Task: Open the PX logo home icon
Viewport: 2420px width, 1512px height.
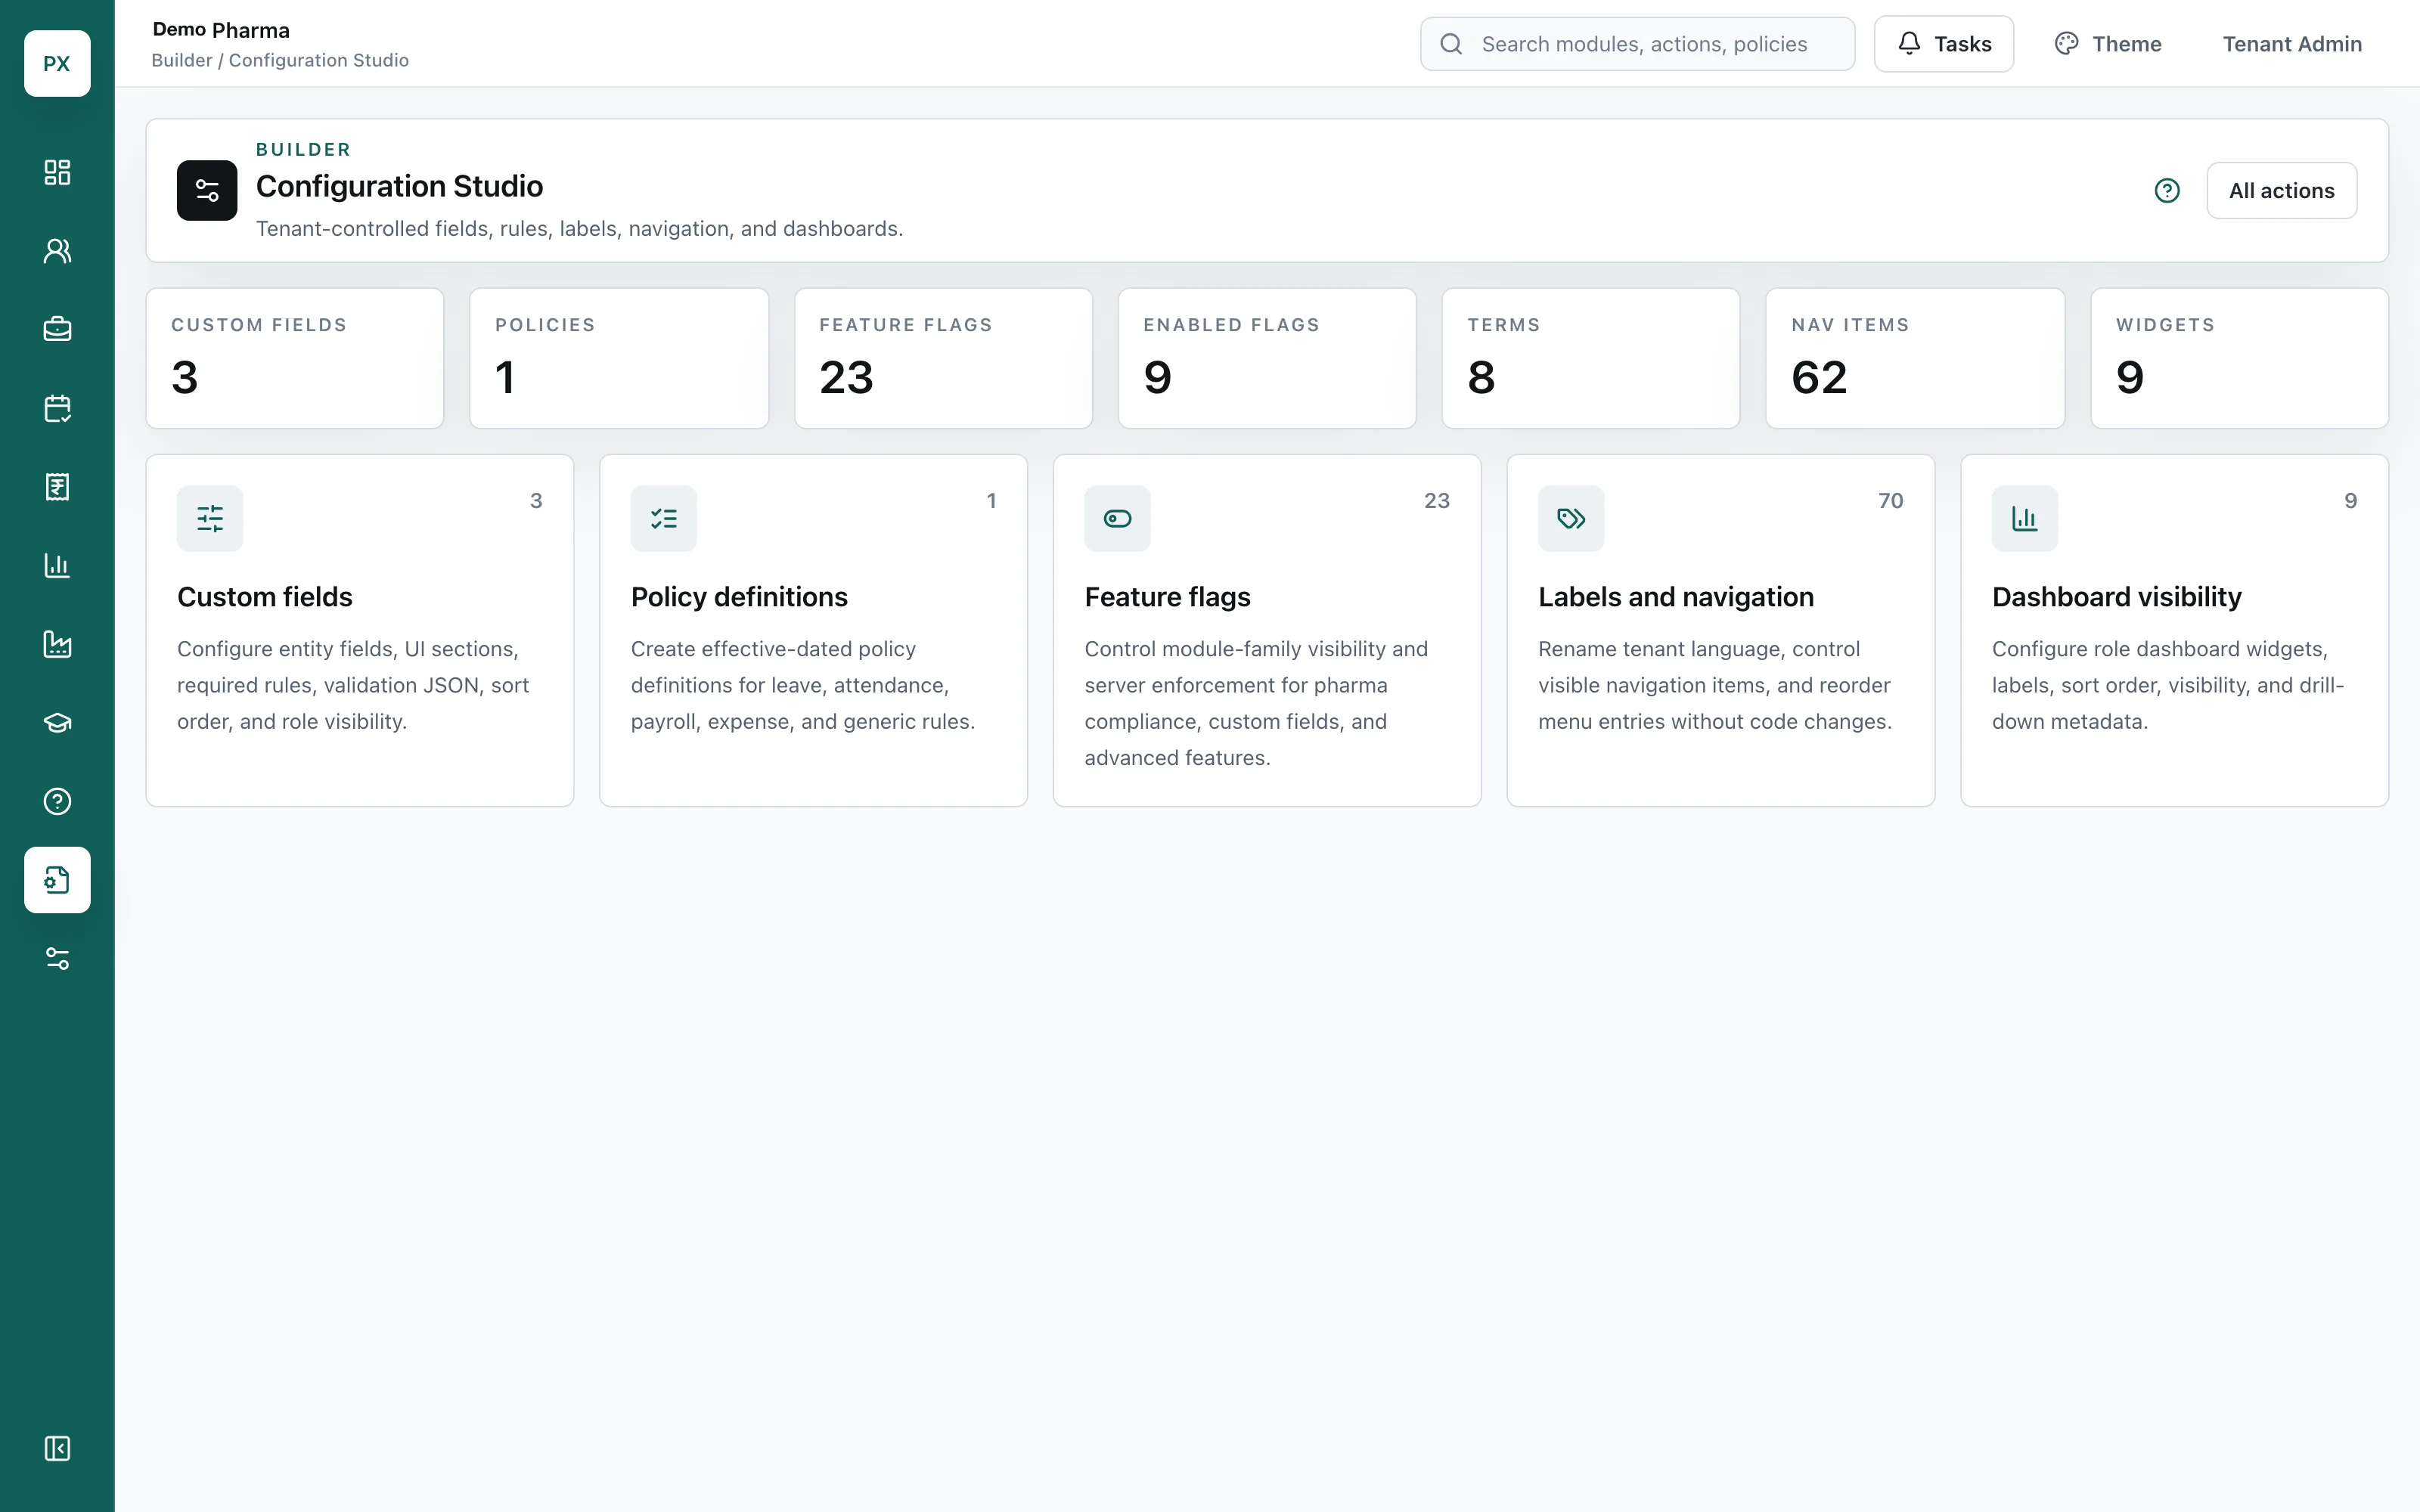Action: (57, 63)
